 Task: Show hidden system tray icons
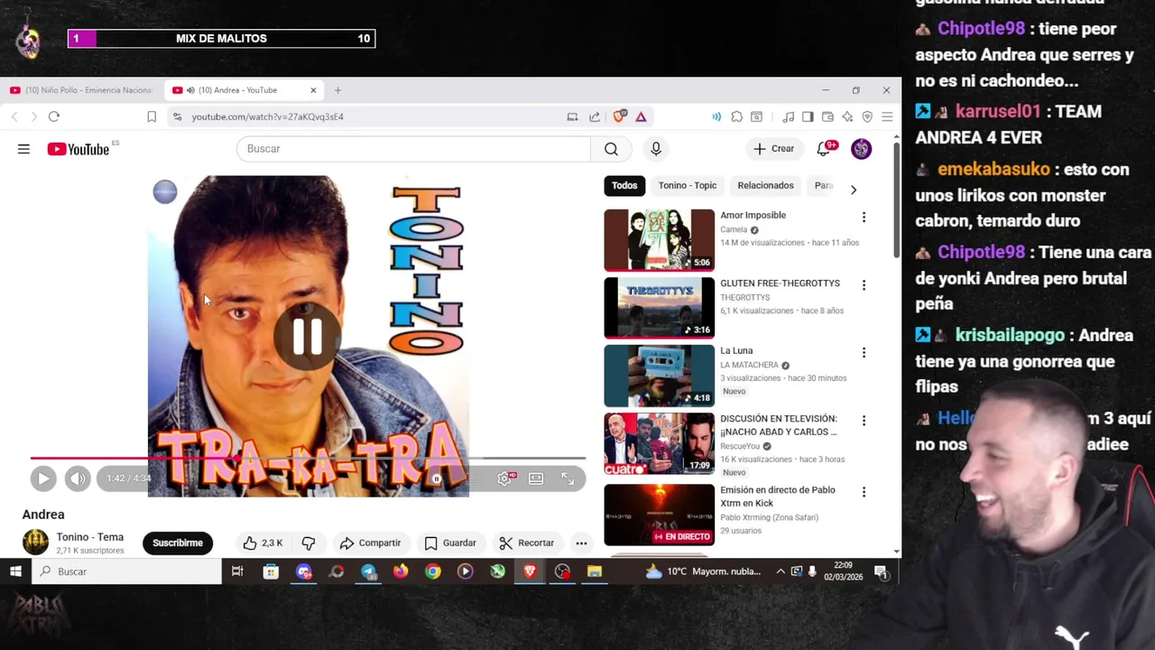781,571
